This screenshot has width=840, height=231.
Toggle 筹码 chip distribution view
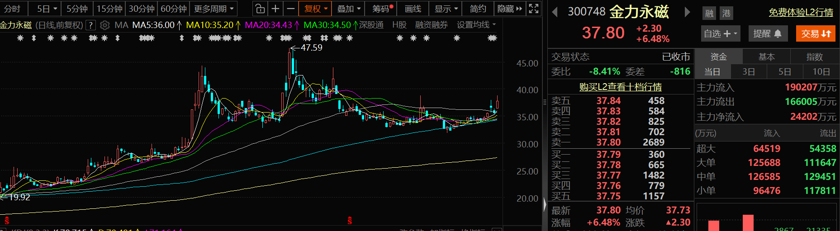point(382,9)
